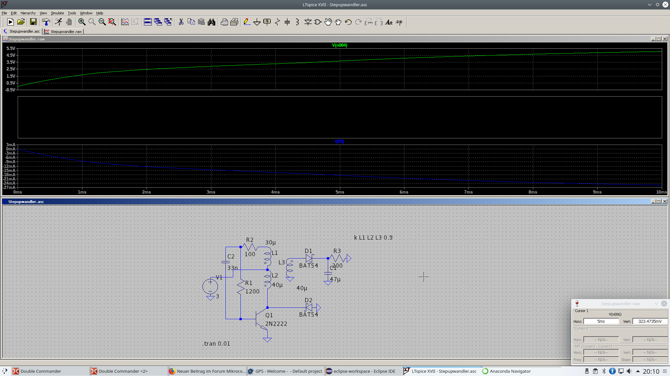Open Anaconda Navigator from taskbar
670x376 pixels.
(507, 371)
